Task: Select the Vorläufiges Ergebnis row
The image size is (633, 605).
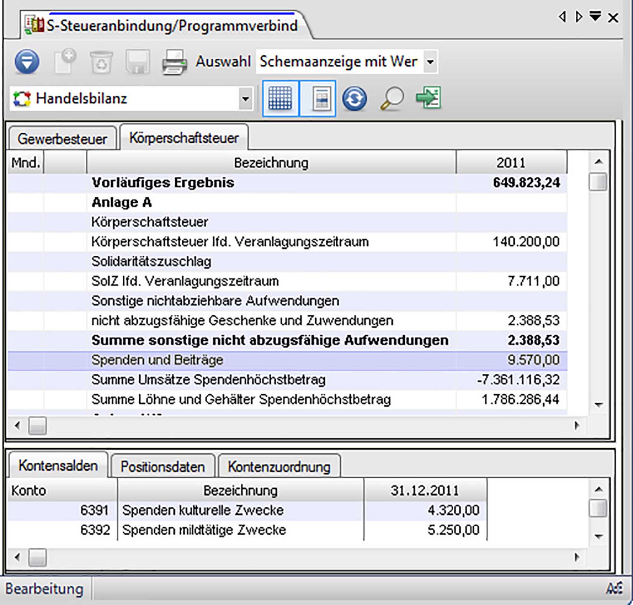Action: coord(287,183)
